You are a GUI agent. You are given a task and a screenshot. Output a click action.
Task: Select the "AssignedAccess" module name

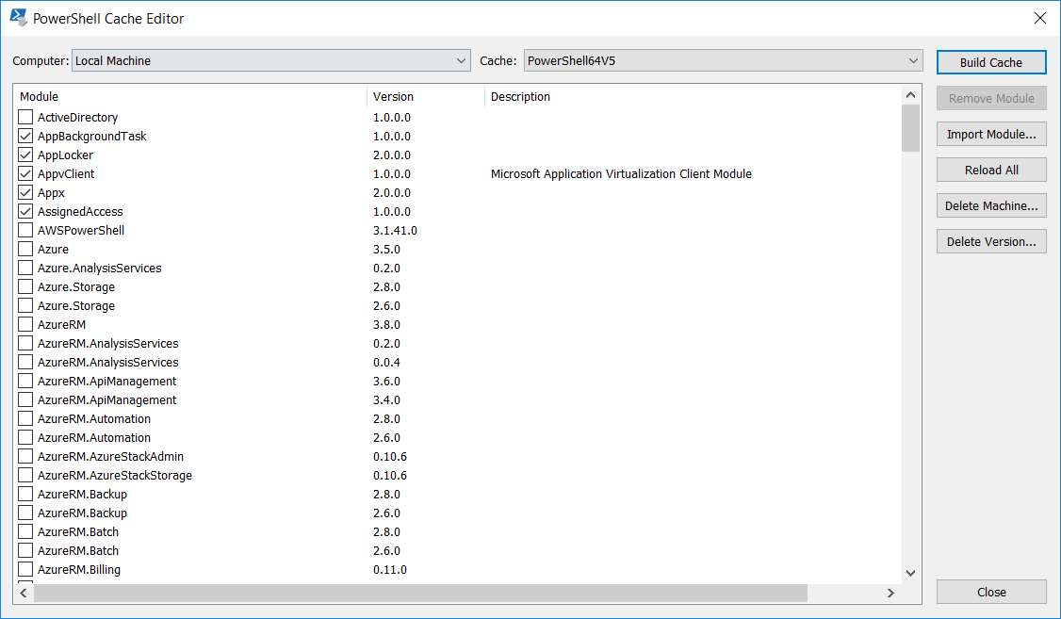tap(80, 212)
